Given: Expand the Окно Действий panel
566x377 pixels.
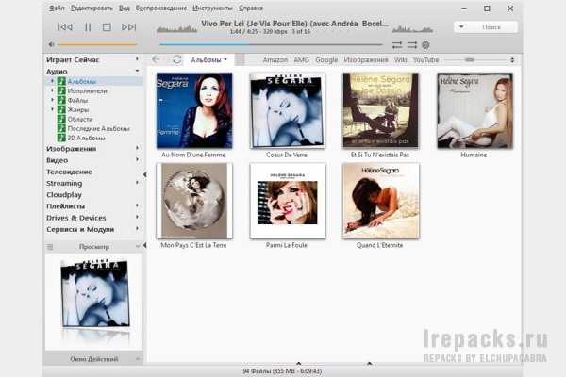Looking at the screenshot, I should [x=138, y=359].
